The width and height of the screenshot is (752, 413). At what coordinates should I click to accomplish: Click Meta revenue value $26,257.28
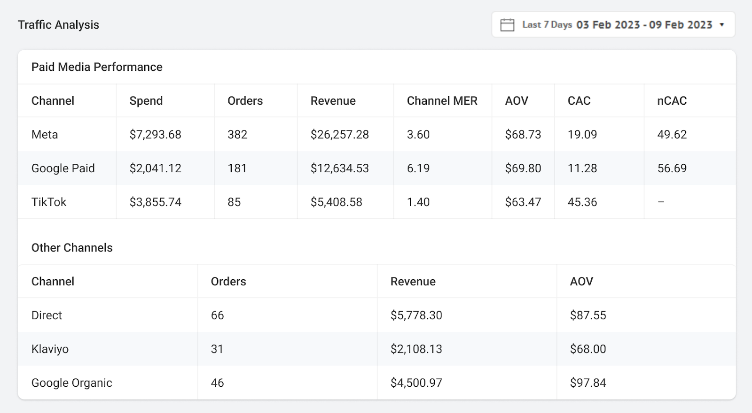(339, 135)
